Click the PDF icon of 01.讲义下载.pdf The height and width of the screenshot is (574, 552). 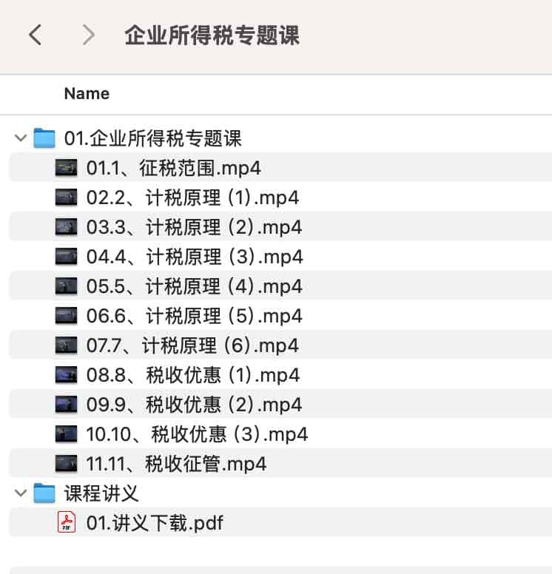coord(67,523)
